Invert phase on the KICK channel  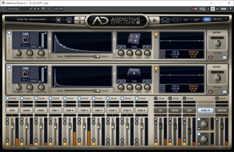(x=7, y=140)
